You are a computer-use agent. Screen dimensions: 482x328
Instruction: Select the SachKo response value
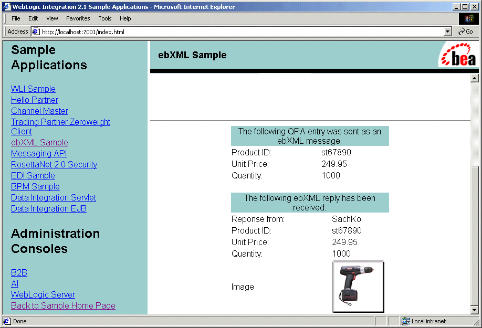pyautogui.click(x=347, y=219)
